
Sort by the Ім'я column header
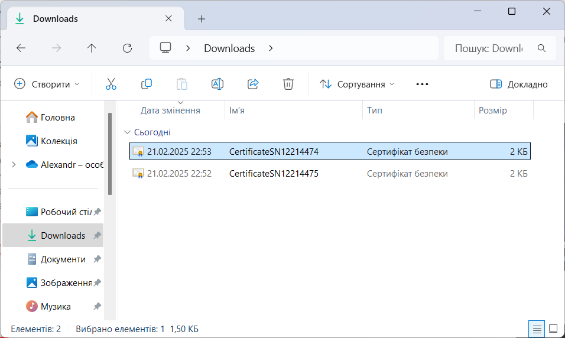[237, 110]
